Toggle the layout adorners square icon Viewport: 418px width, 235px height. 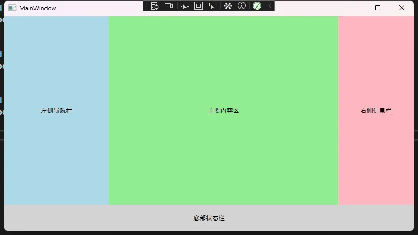point(198,6)
